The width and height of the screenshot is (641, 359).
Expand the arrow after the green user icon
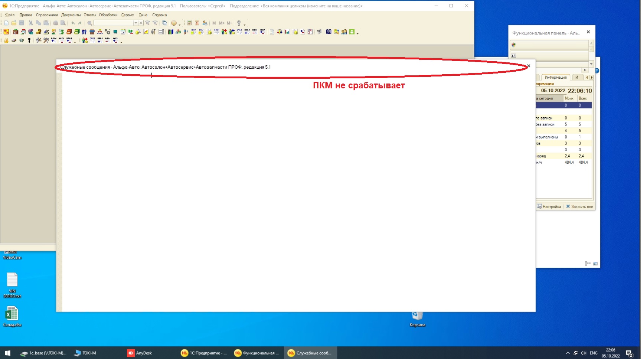point(357,33)
